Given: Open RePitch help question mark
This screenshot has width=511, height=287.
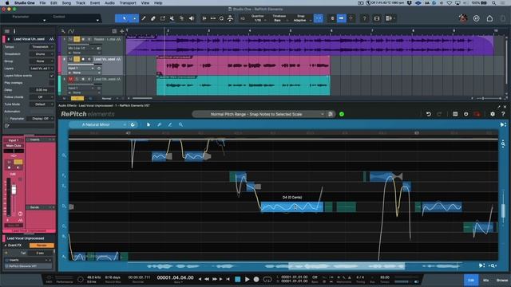Looking at the screenshot, I should [x=503, y=114].
